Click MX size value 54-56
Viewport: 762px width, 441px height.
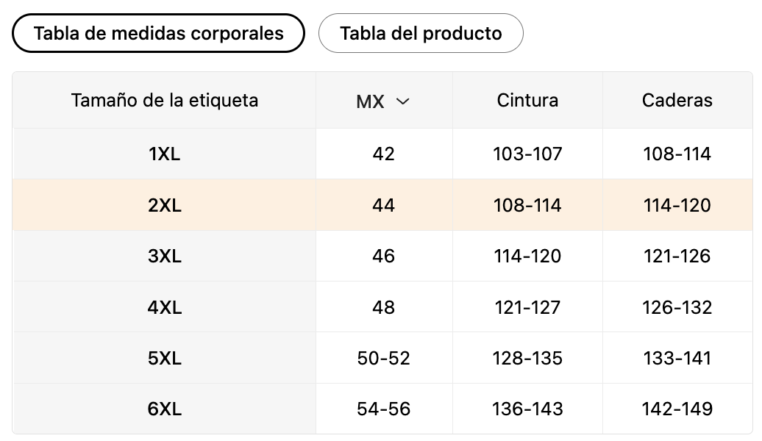[383, 409]
